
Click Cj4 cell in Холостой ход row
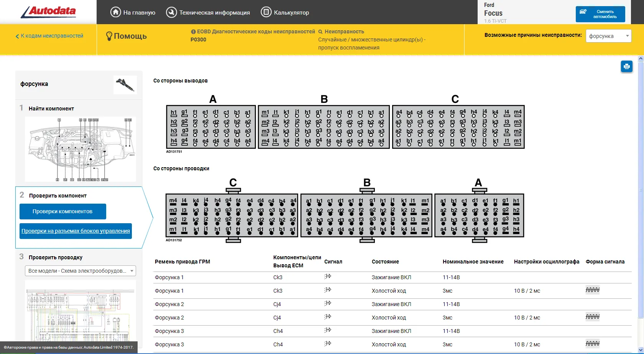[x=277, y=318]
